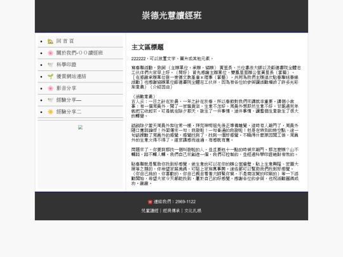Click the paragraph starting with 222222

click(172, 58)
